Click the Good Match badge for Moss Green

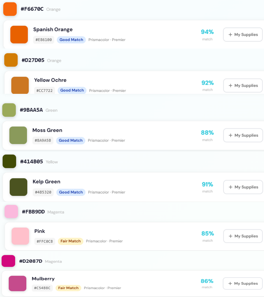coord(71,140)
